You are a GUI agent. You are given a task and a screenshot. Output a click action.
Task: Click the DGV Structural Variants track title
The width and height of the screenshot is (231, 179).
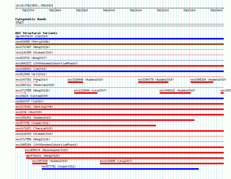pos(36,33)
